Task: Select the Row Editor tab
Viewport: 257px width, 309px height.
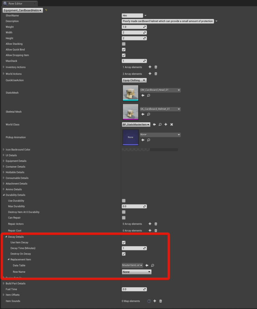Action: tap(20, 4)
